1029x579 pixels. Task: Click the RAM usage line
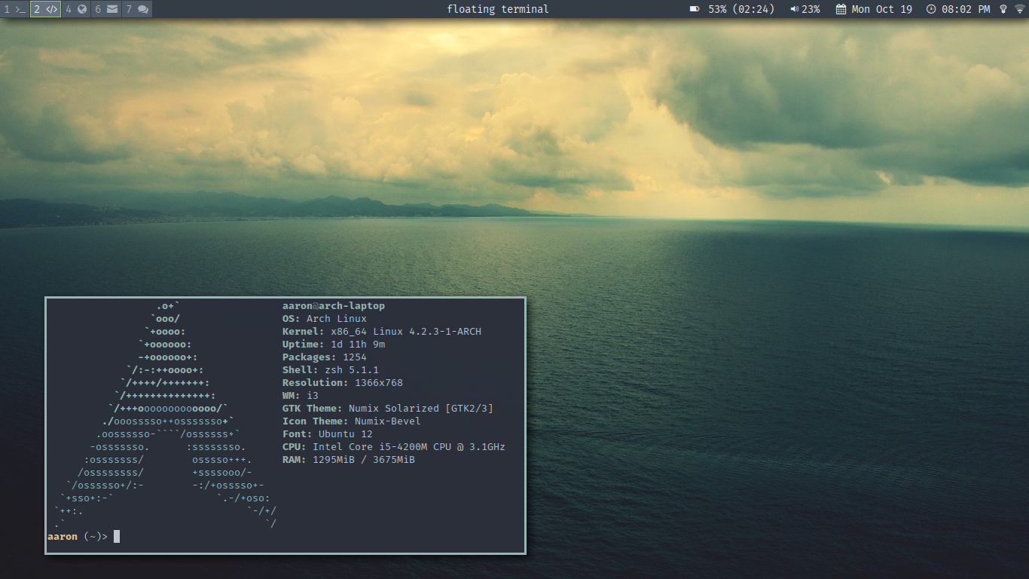(349, 460)
